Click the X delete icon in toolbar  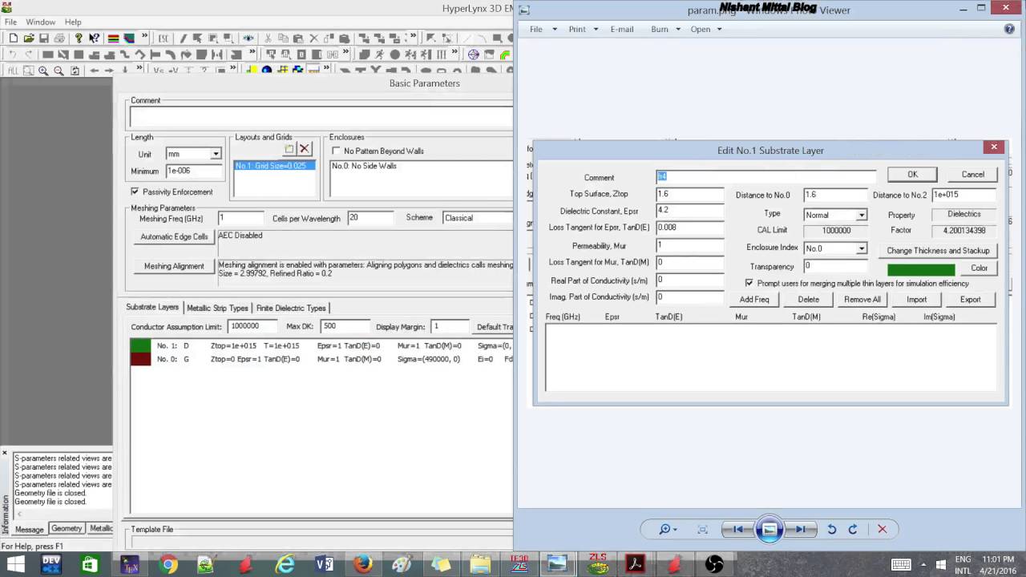(x=314, y=38)
